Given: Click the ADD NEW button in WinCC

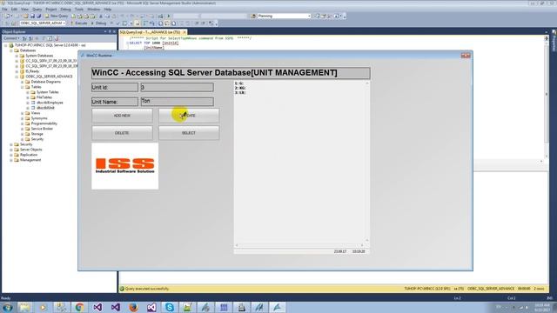Looking at the screenshot, I should (122, 116).
